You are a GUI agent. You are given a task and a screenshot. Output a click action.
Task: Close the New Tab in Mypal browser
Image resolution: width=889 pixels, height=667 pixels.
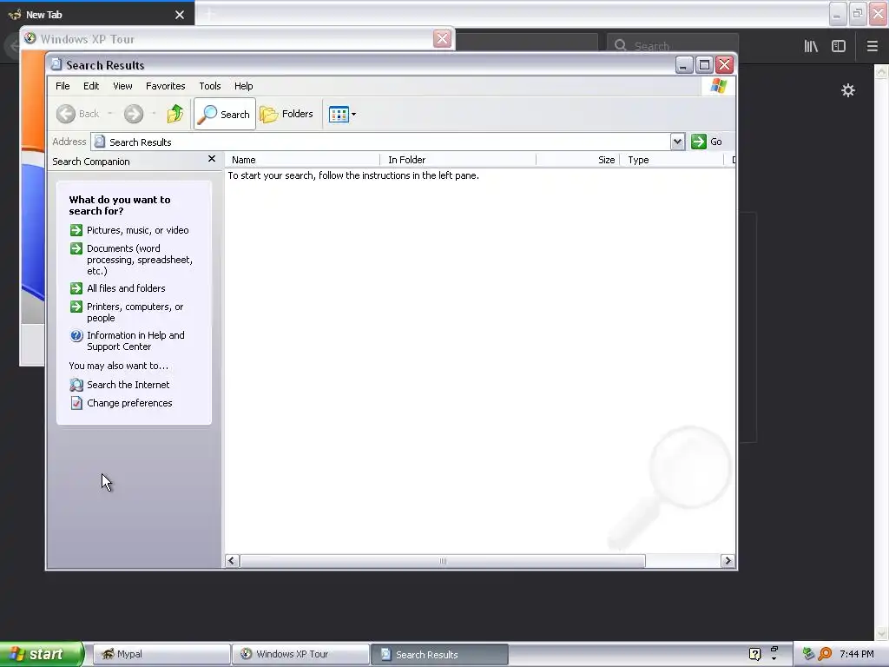tap(180, 15)
